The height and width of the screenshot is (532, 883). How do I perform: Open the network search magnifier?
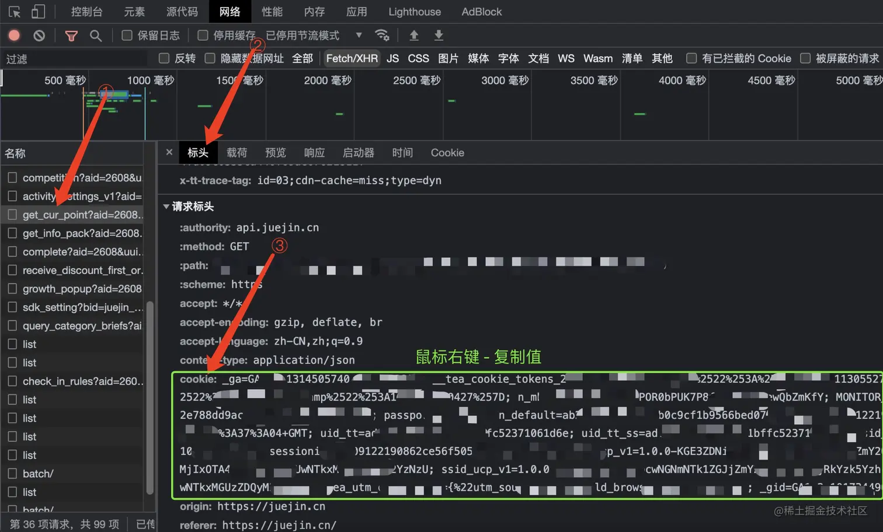coord(96,36)
